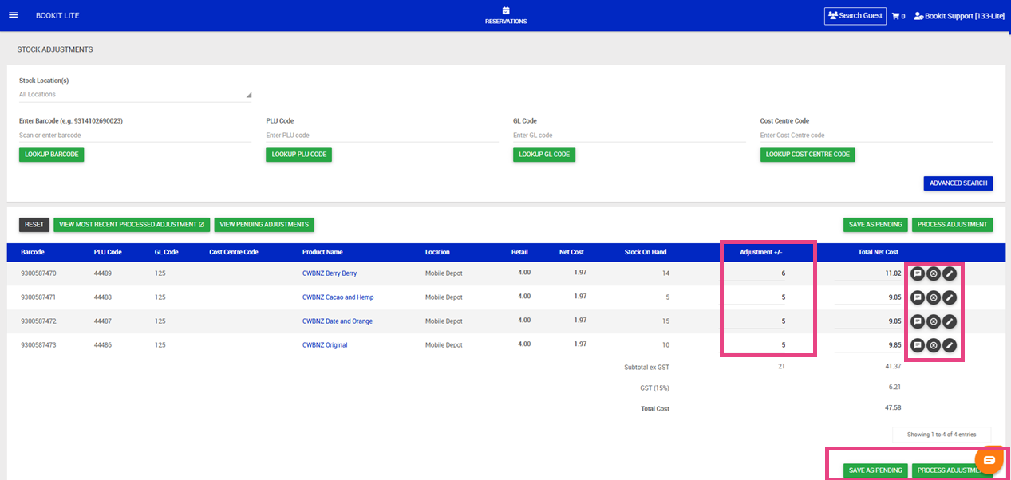This screenshot has height=480, width=1011.
Task: Click Save As Pending below the totals
Action: [x=875, y=470]
